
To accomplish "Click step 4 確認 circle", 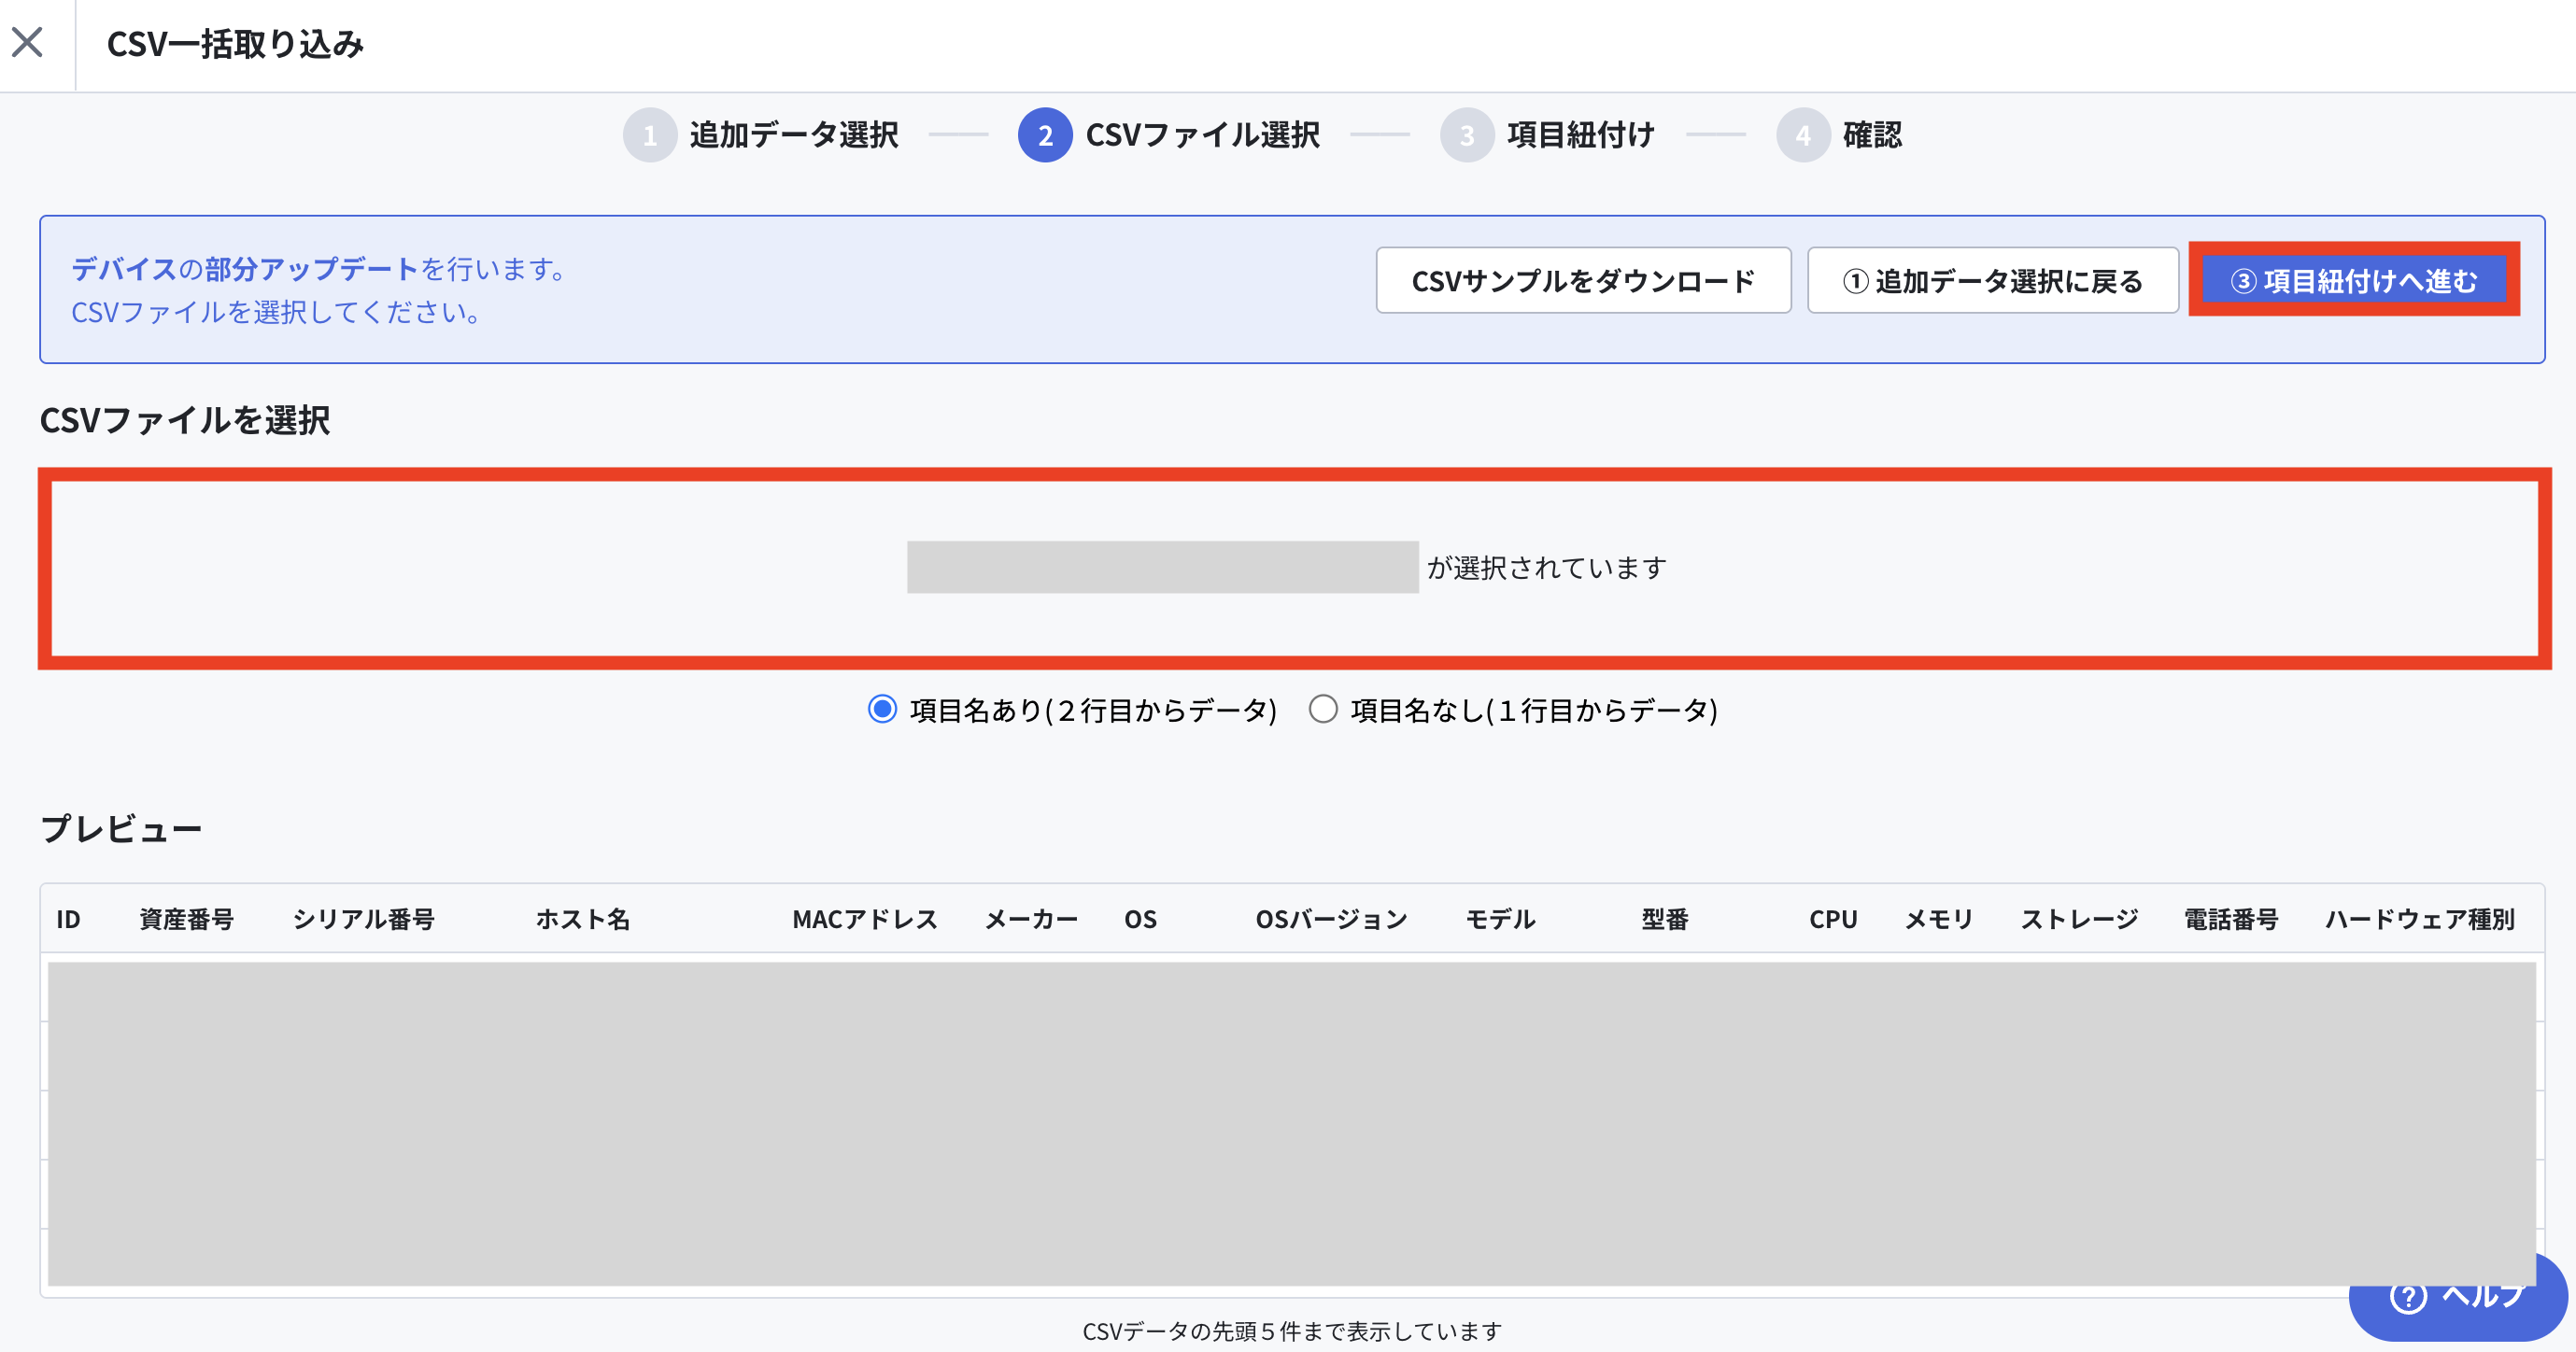I will pyautogui.click(x=1803, y=135).
